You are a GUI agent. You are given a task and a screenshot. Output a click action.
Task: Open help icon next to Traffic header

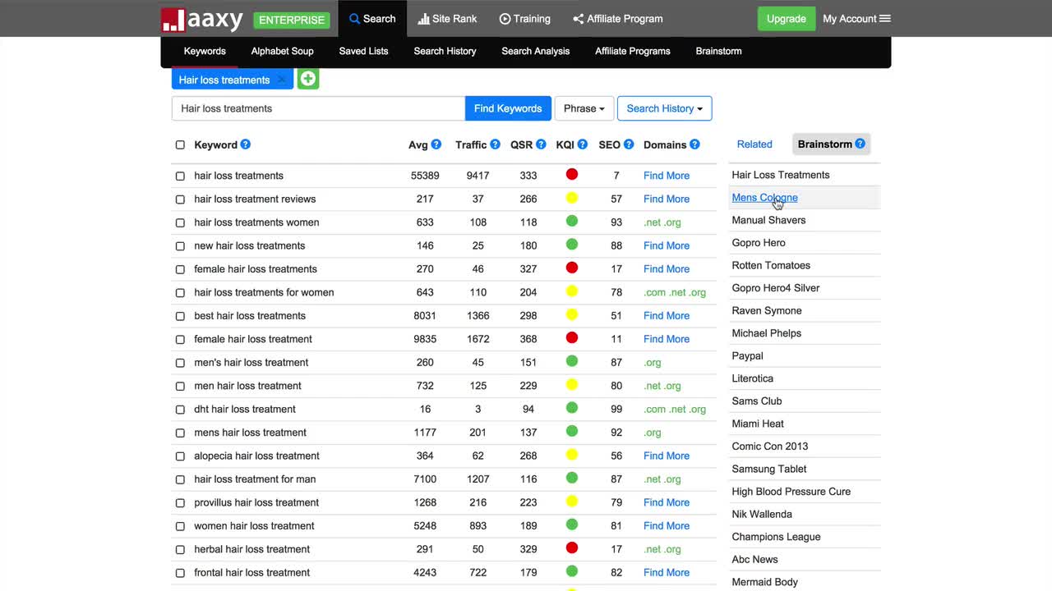496,144
